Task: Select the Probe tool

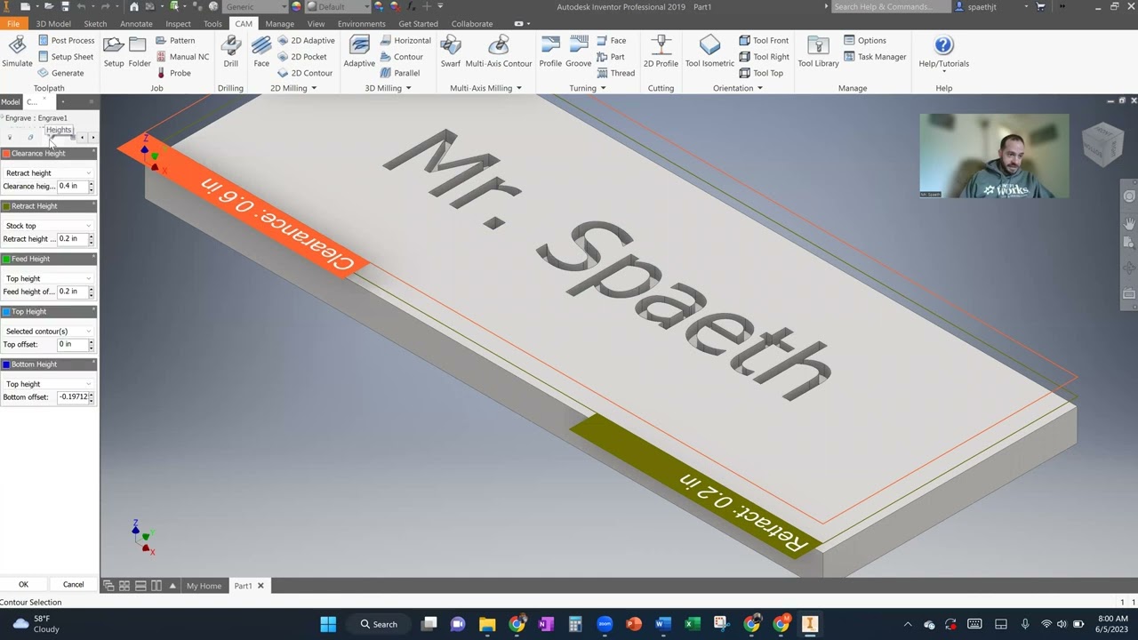Action: (x=173, y=73)
